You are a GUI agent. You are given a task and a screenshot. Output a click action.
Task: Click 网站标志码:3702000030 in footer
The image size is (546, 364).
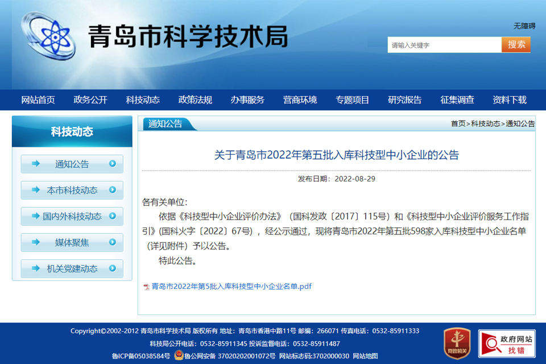tap(314, 356)
